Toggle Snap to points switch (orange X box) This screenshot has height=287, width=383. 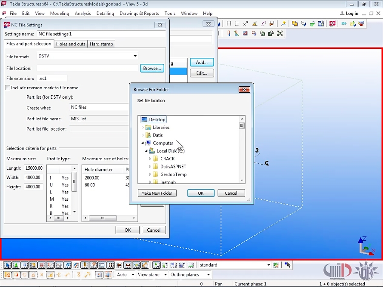coord(7,275)
